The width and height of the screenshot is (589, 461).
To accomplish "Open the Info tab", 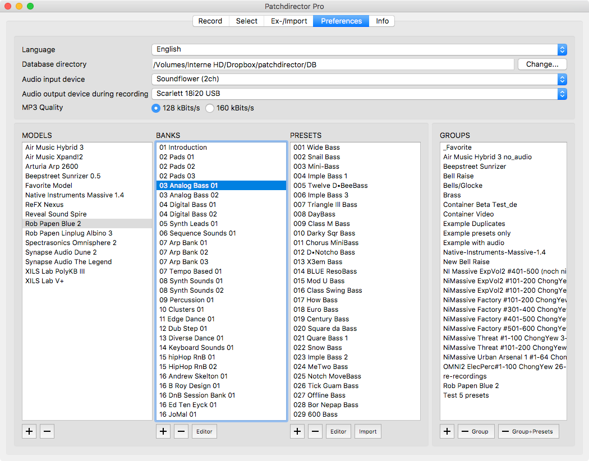I will coord(382,21).
